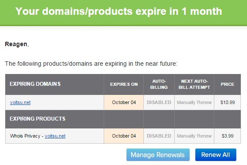Click the AUTO-BILLING column header
The height and width of the screenshot is (165, 247).
pos(159,84)
